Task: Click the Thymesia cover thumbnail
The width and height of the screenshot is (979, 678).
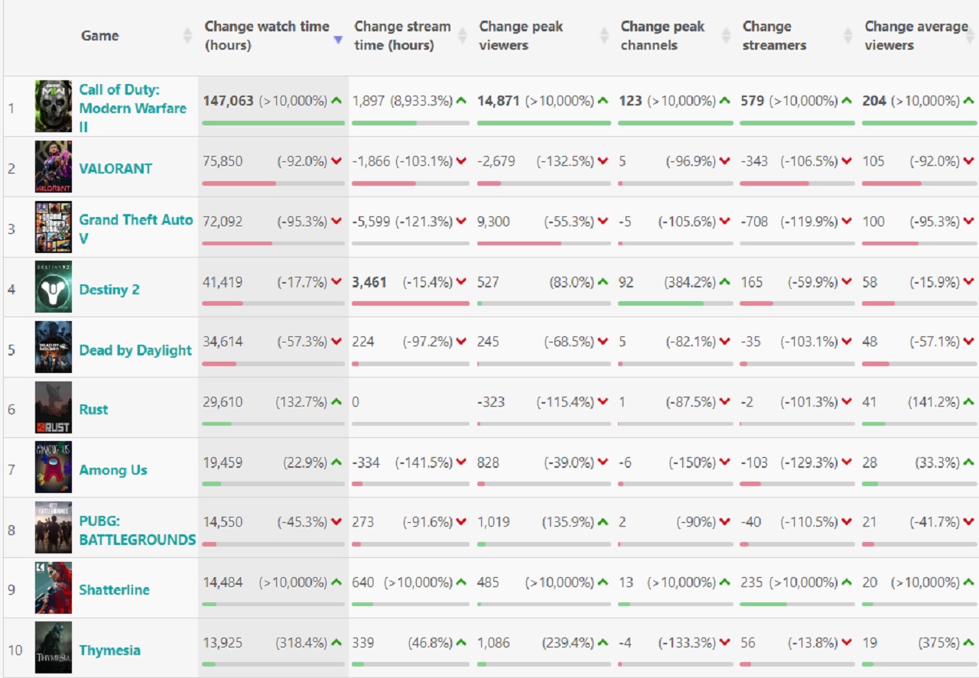Action: (x=54, y=647)
